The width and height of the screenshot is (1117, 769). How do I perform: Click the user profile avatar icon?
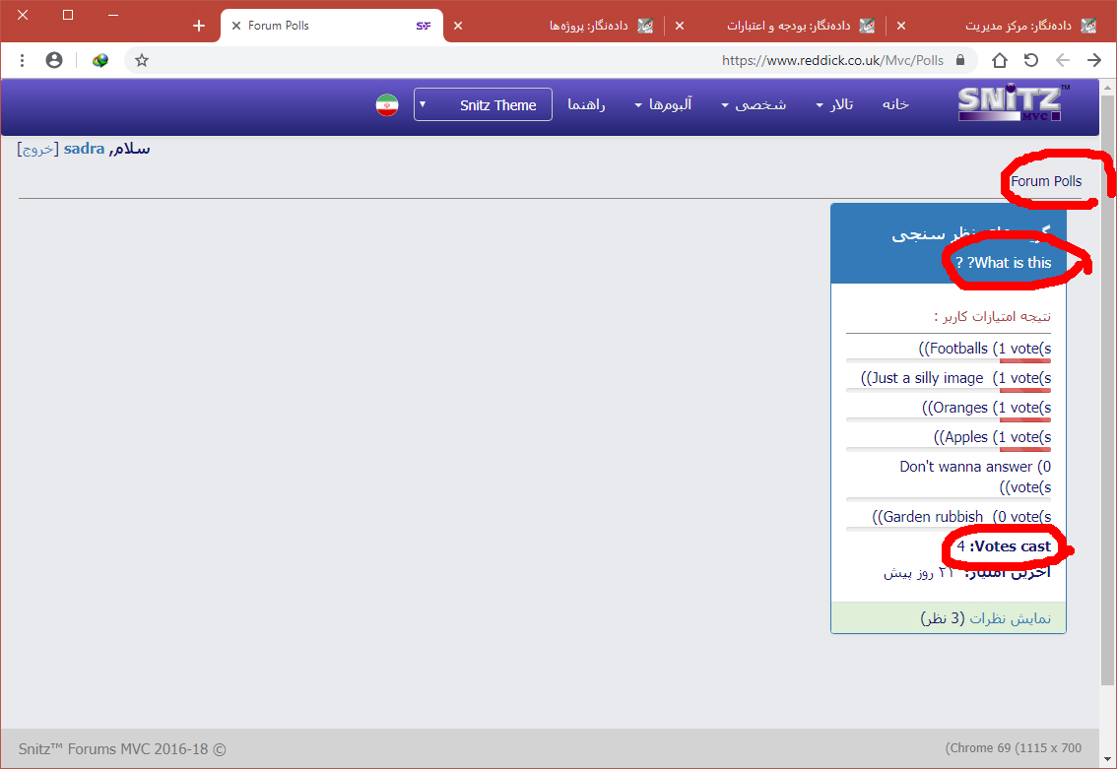(54, 60)
